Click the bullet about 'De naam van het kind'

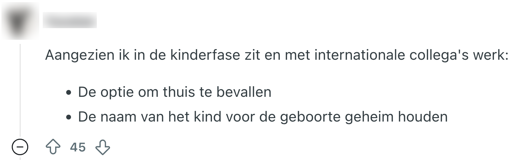pyautogui.click(x=263, y=117)
